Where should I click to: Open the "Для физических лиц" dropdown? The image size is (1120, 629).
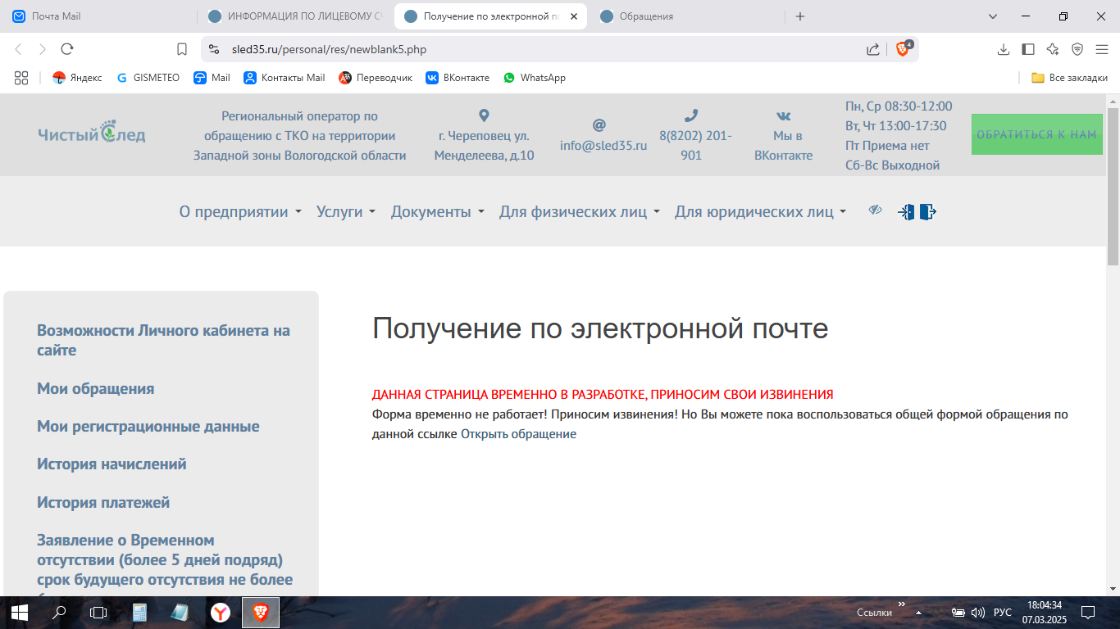coord(579,212)
